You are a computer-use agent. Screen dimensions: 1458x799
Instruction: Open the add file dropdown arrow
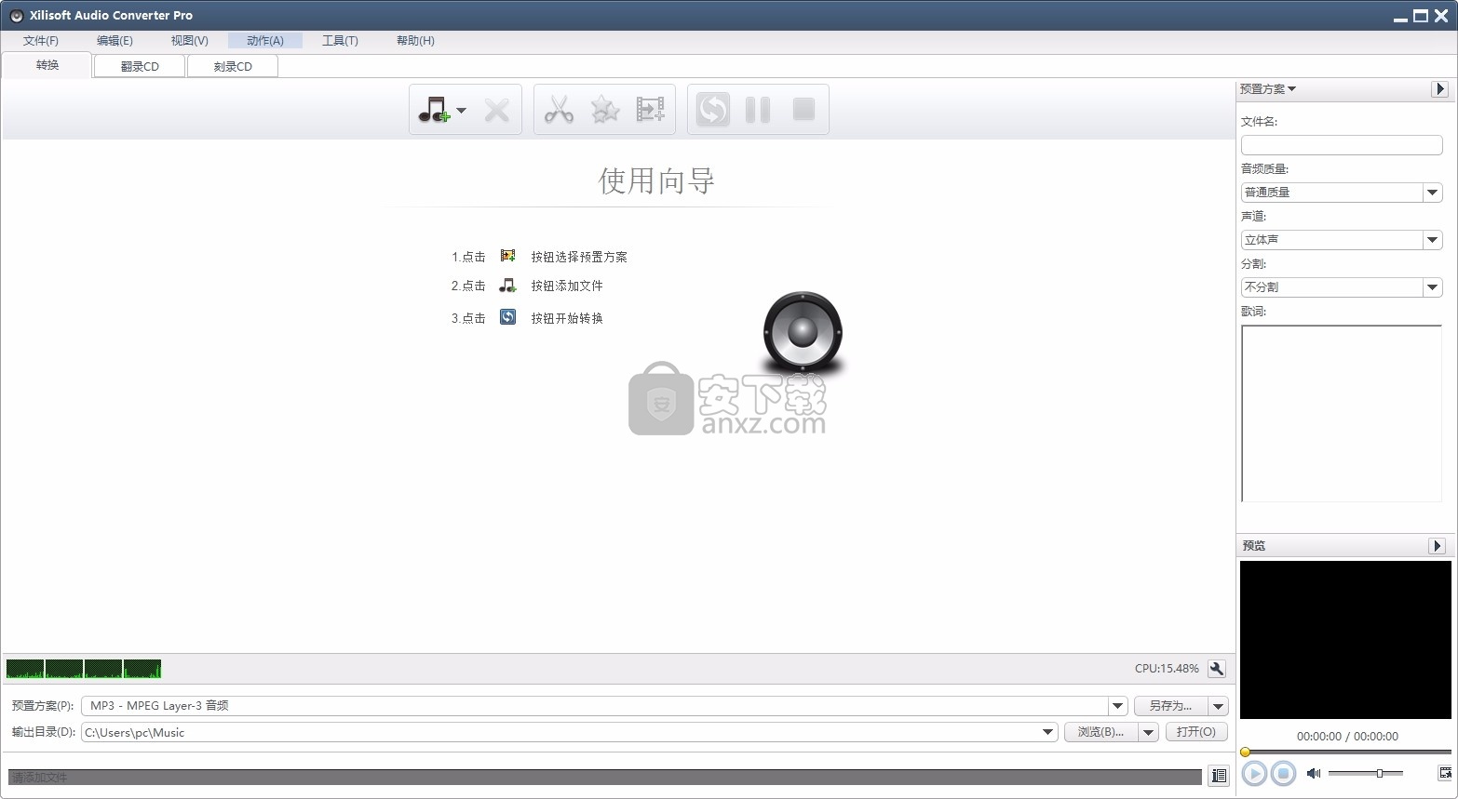[x=462, y=111]
